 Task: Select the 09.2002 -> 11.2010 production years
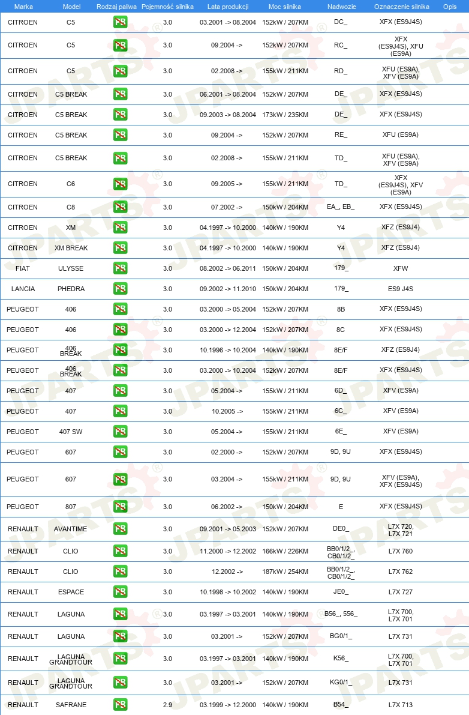pyautogui.click(x=228, y=289)
